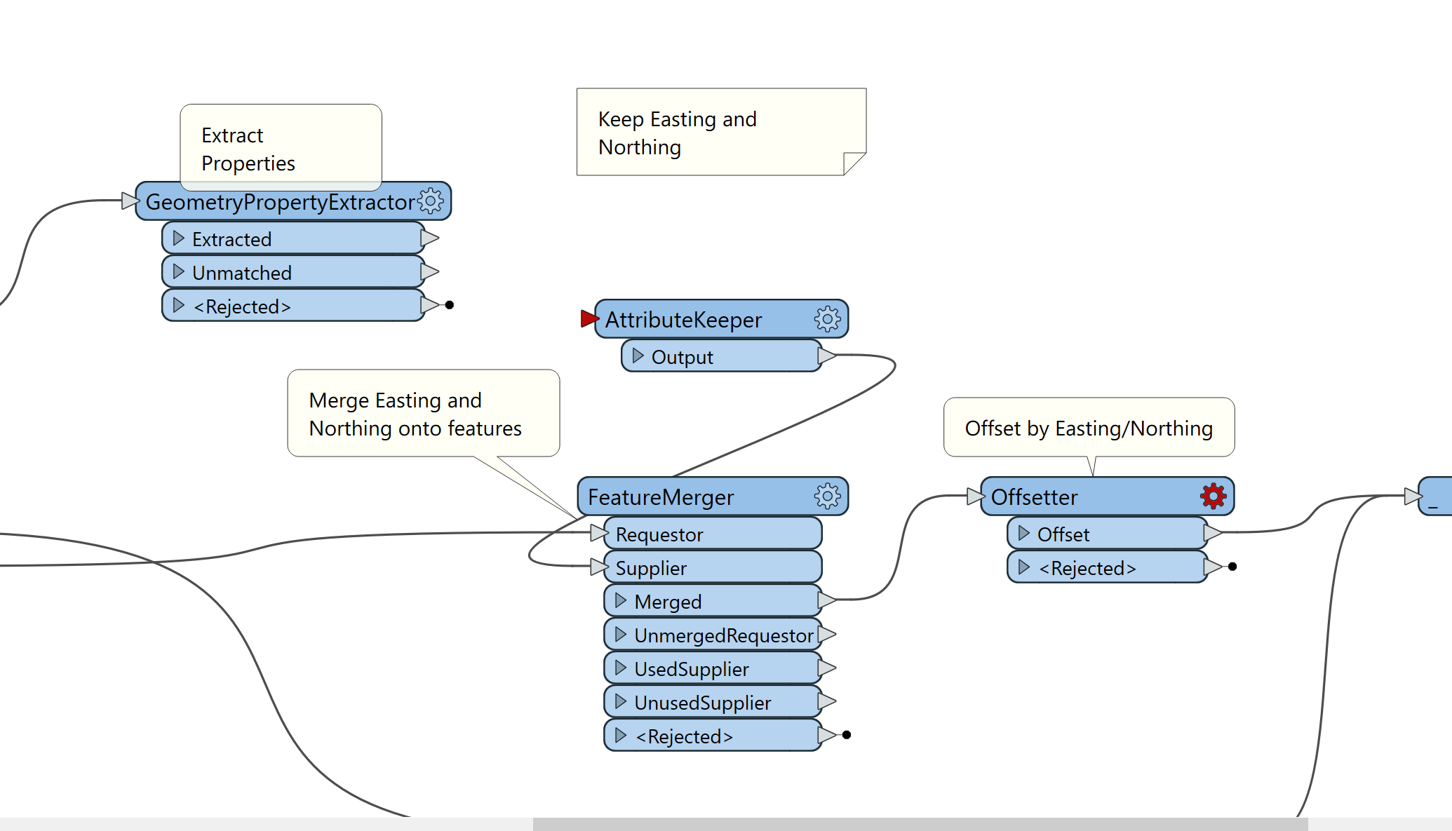Click GeometryPropertyExtractor input port arrow
The height and width of the screenshot is (831, 1452).
point(130,201)
